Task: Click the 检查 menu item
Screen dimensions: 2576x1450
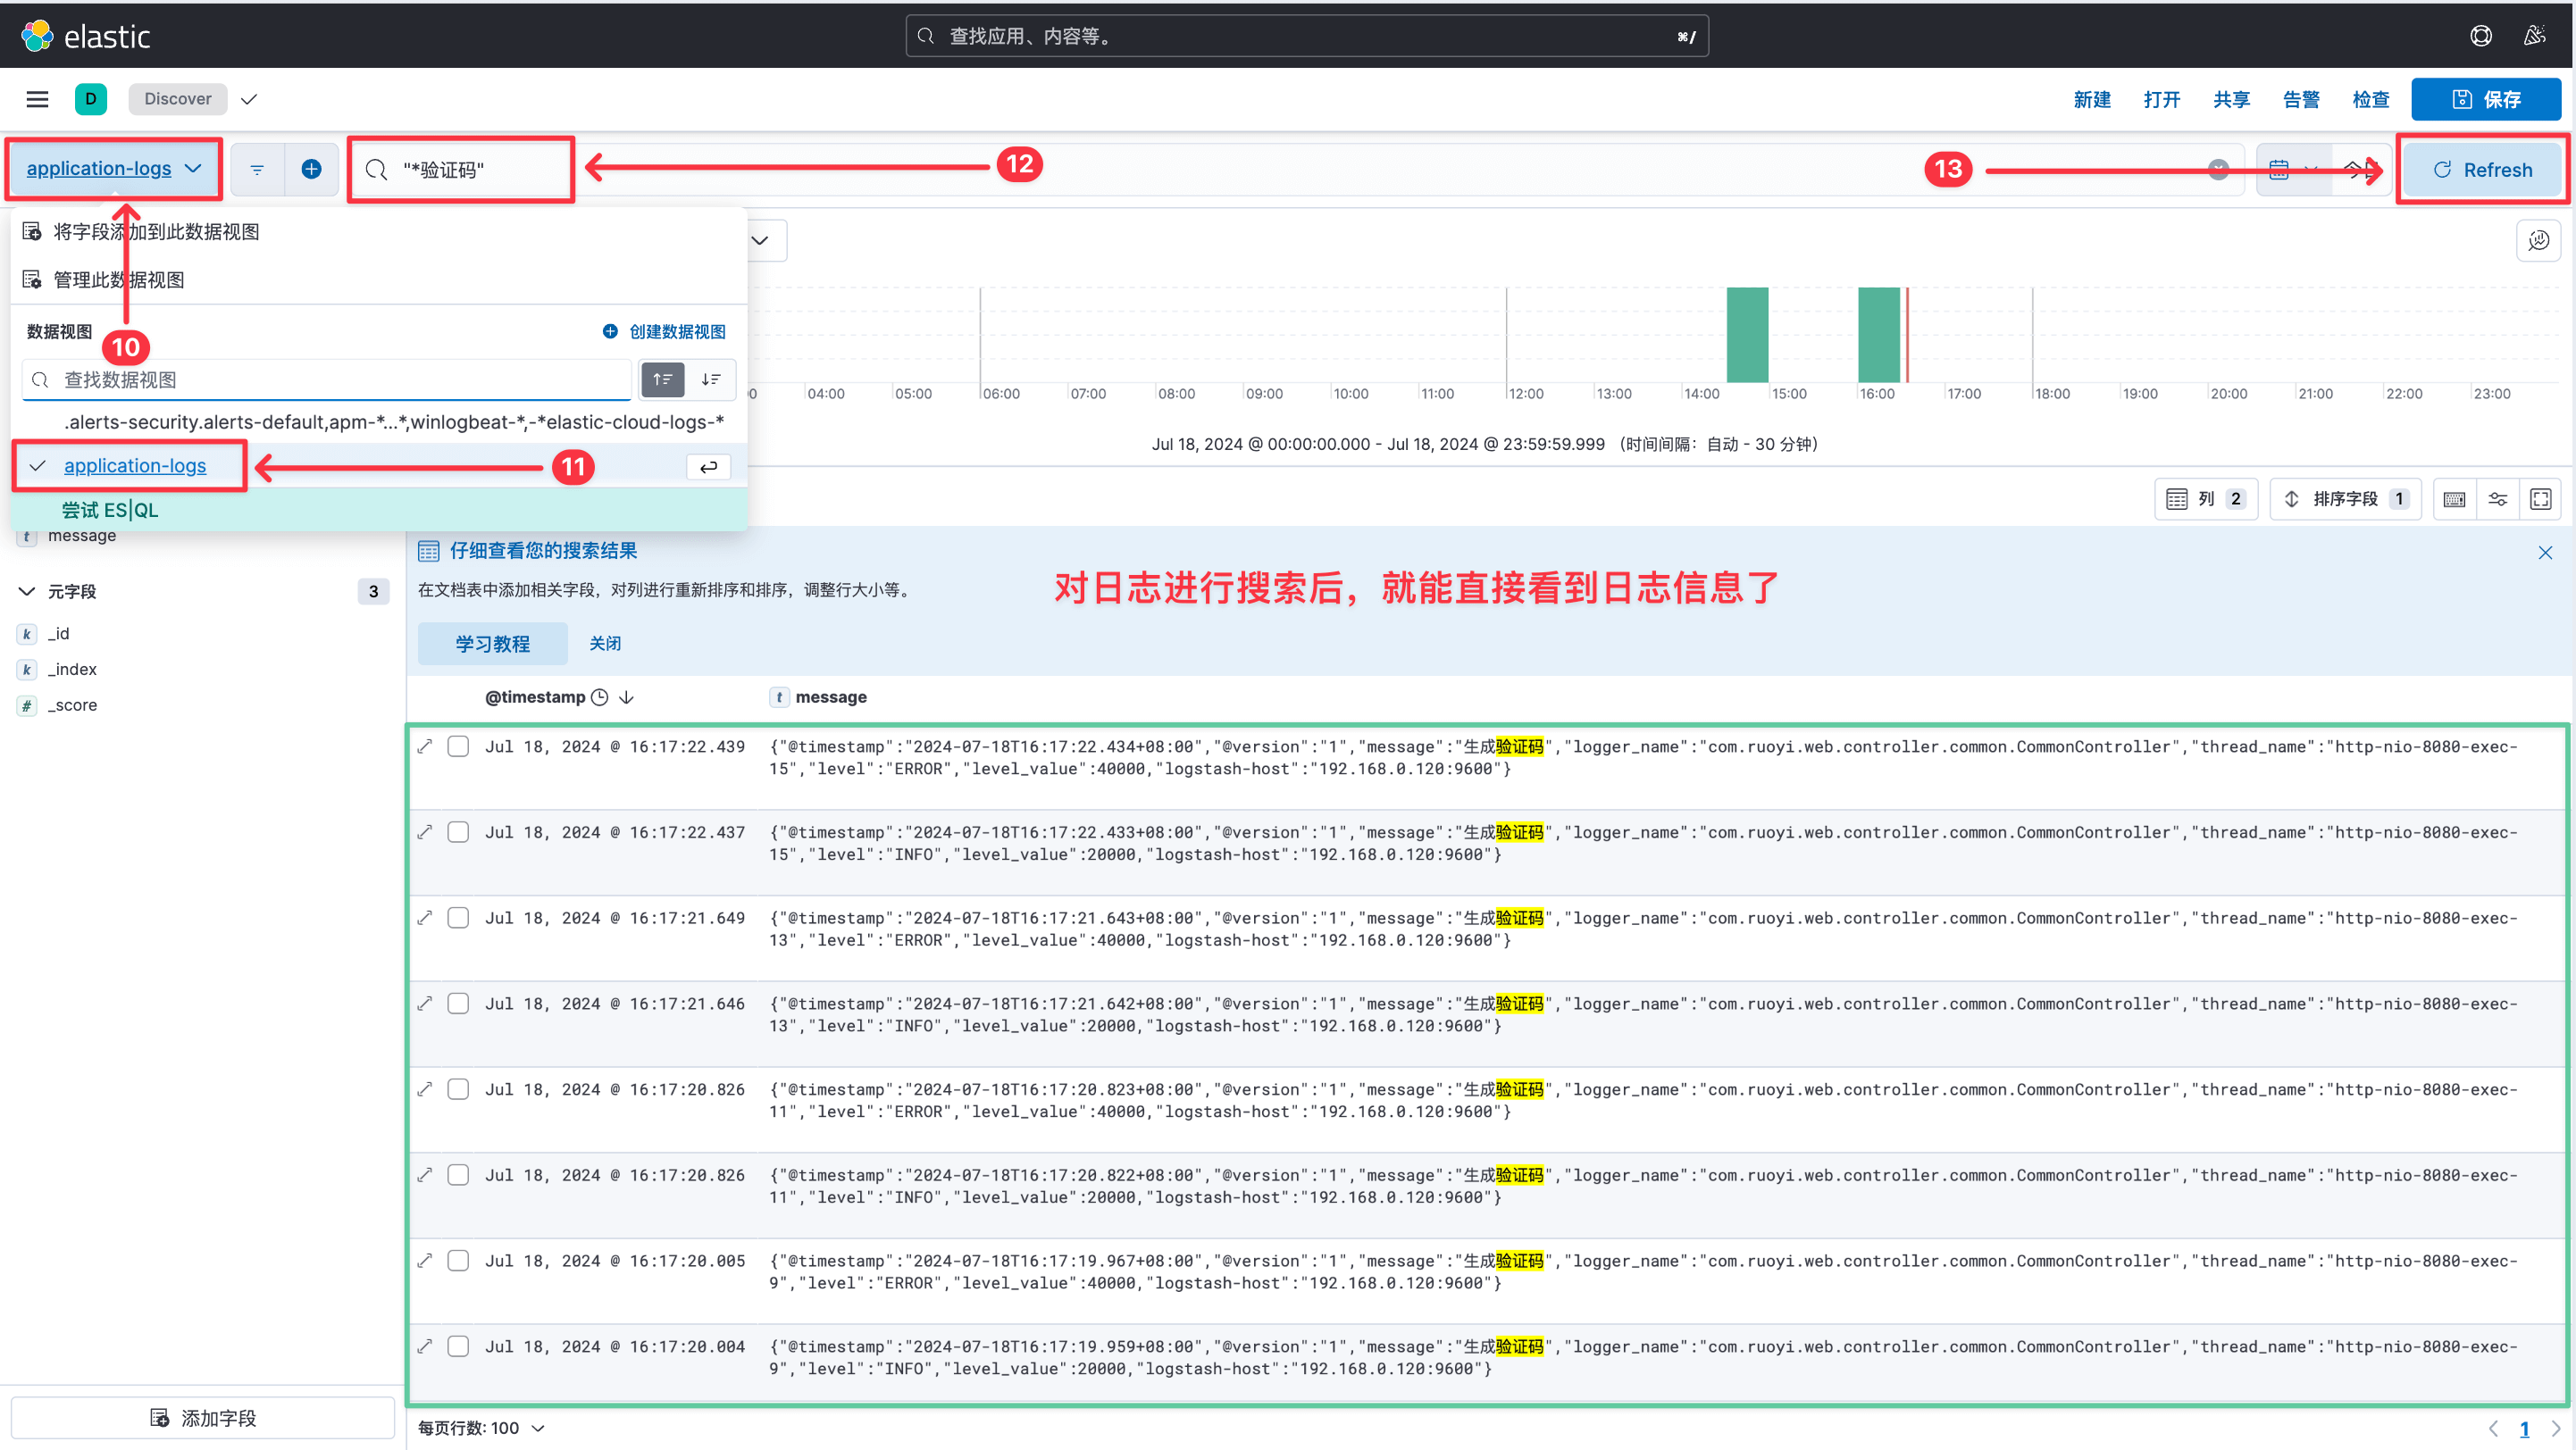Action: coord(2370,99)
